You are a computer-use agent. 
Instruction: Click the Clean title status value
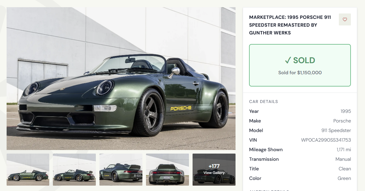345,169
